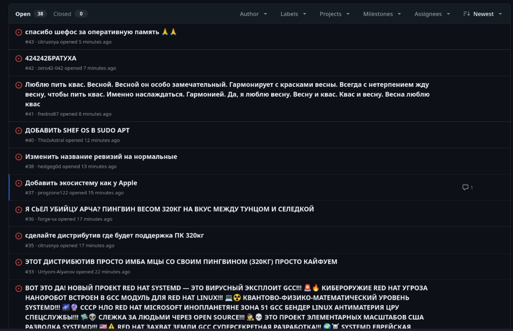The height and width of the screenshot is (331, 513).
Task: Click open-issue icon beside issue #36
Action: point(19,210)
